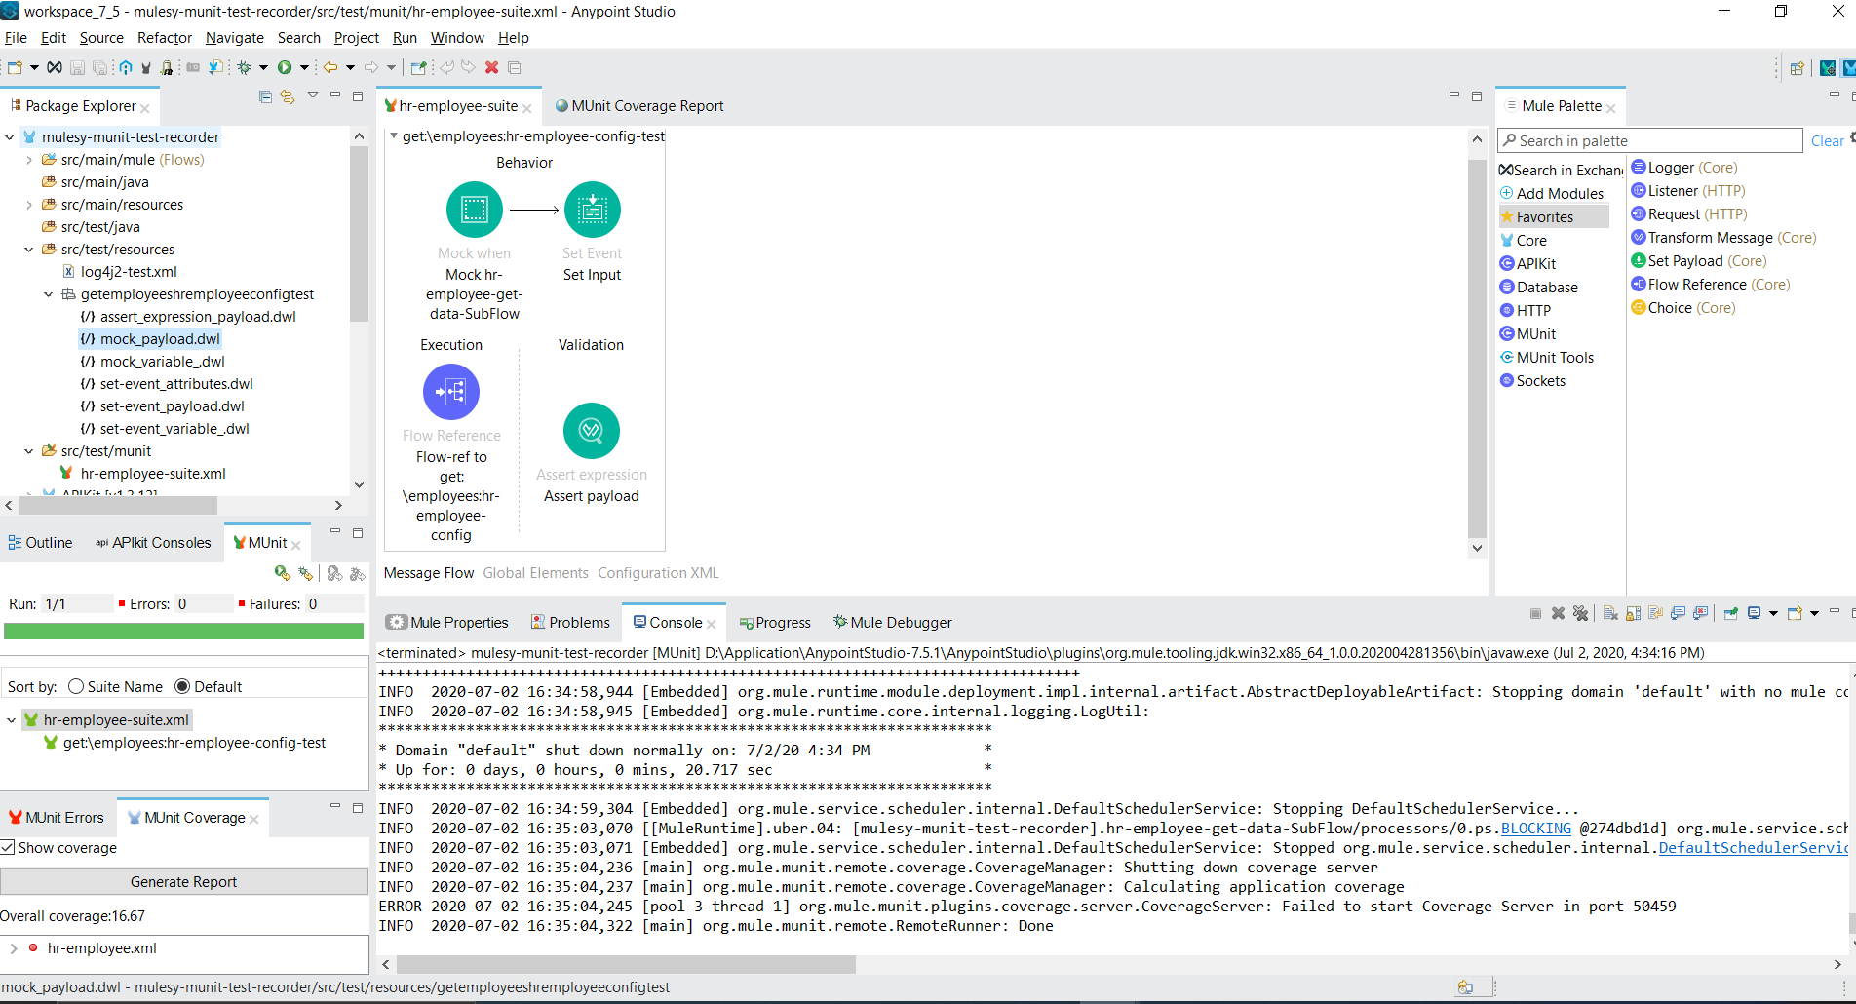This screenshot has width=1856, height=1004.
Task: Switch to the Problems tab
Action: [x=570, y=623]
